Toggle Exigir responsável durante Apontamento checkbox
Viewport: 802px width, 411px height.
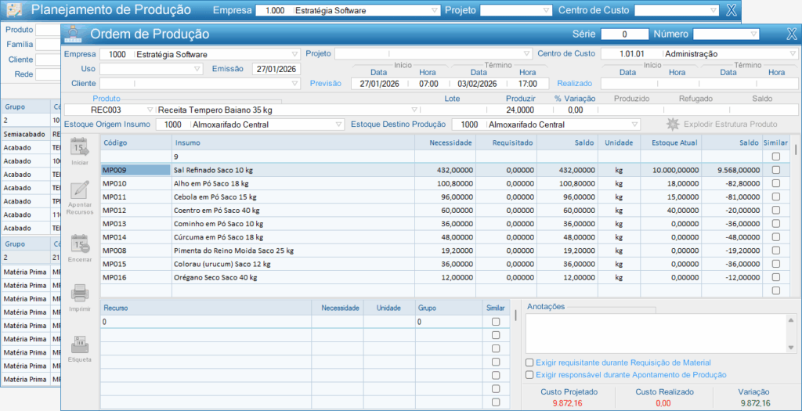[x=530, y=375]
